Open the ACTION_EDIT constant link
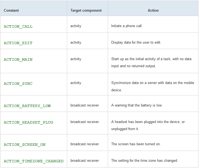This screenshot has height=168, width=202. click(18, 43)
